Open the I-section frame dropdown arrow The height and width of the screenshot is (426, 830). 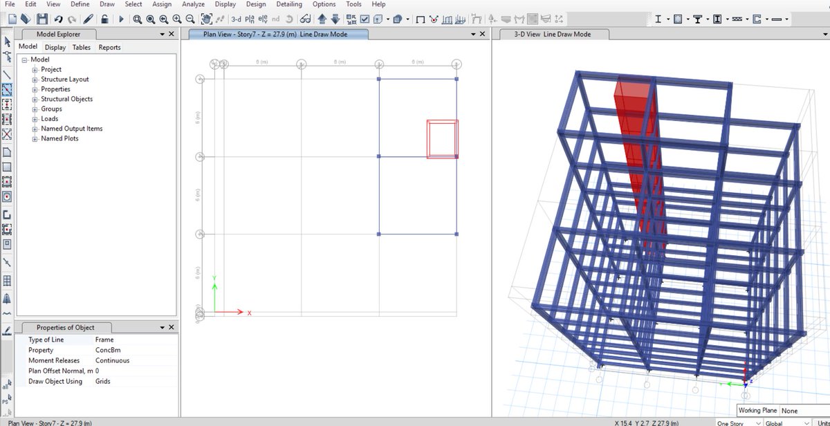pos(667,19)
